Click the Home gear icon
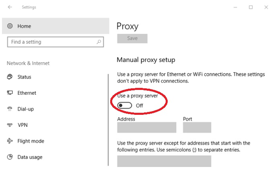This screenshot has width=269, height=169. pyautogui.click(x=10, y=26)
